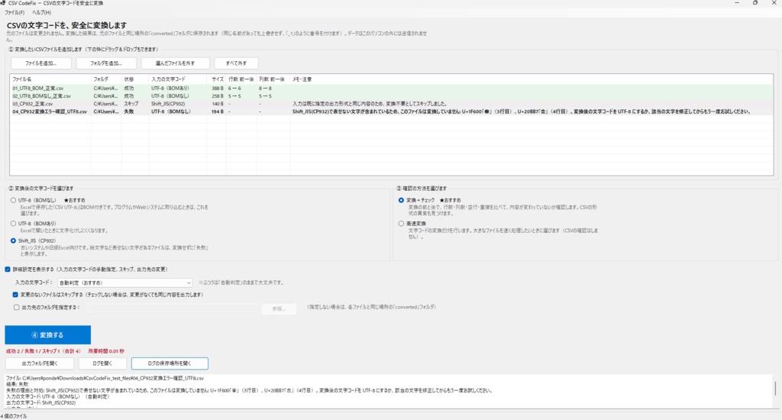Click the ログを開く button
782x420 pixels.
(102, 363)
